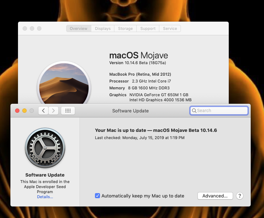Focus the Search input field
The width and height of the screenshot is (264, 218).
tap(219, 111)
